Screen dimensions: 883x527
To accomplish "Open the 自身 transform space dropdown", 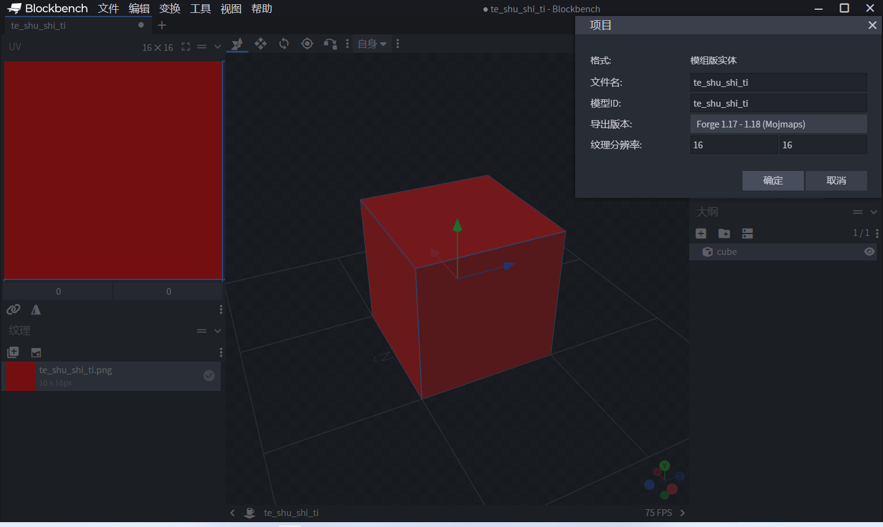I will (372, 44).
